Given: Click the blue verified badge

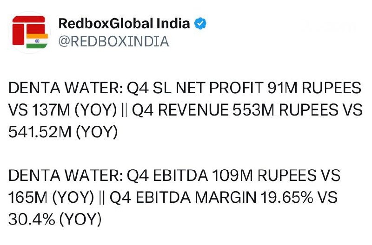Looking at the screenshot, I should pos(200,24).
